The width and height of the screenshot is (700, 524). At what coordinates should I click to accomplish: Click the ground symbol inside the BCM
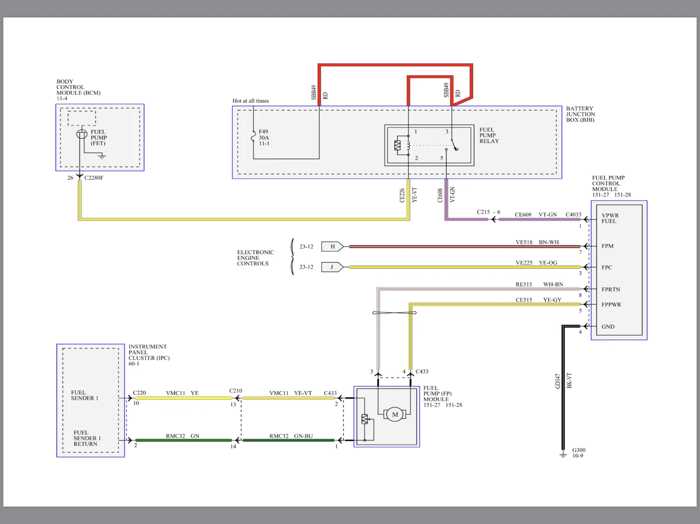coord(102,156)
